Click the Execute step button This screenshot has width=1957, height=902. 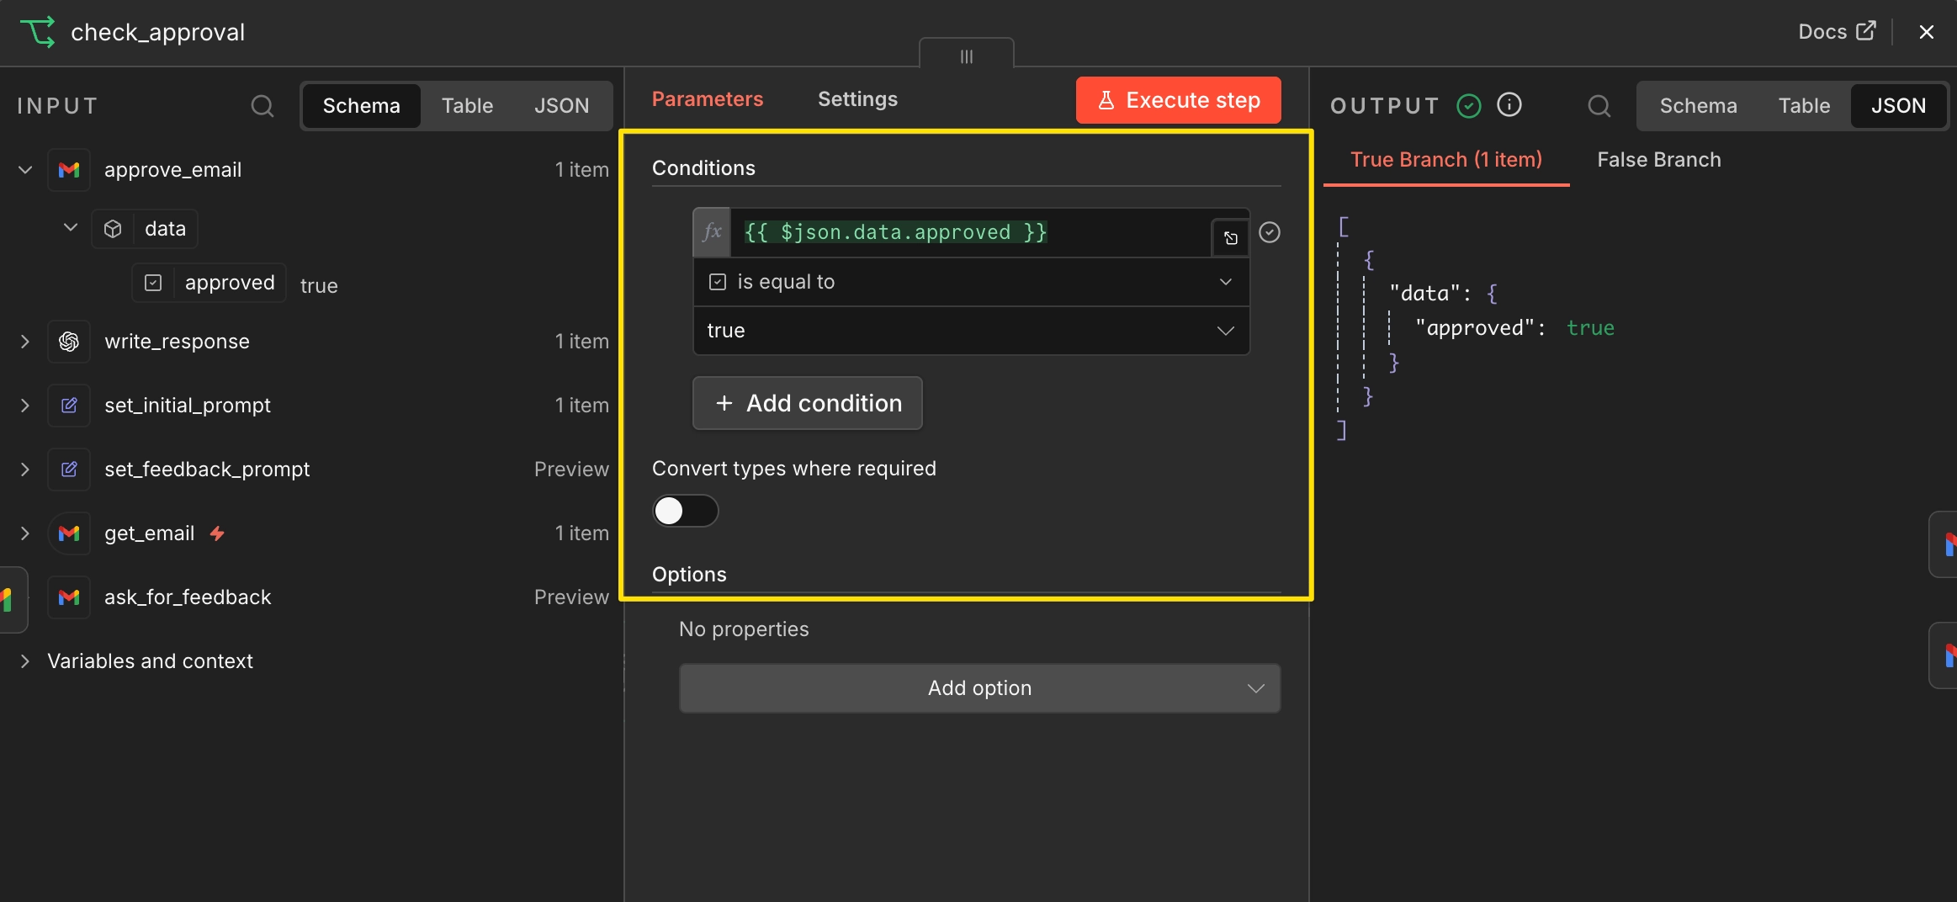pyautogui.click(x=1178, y=100)
